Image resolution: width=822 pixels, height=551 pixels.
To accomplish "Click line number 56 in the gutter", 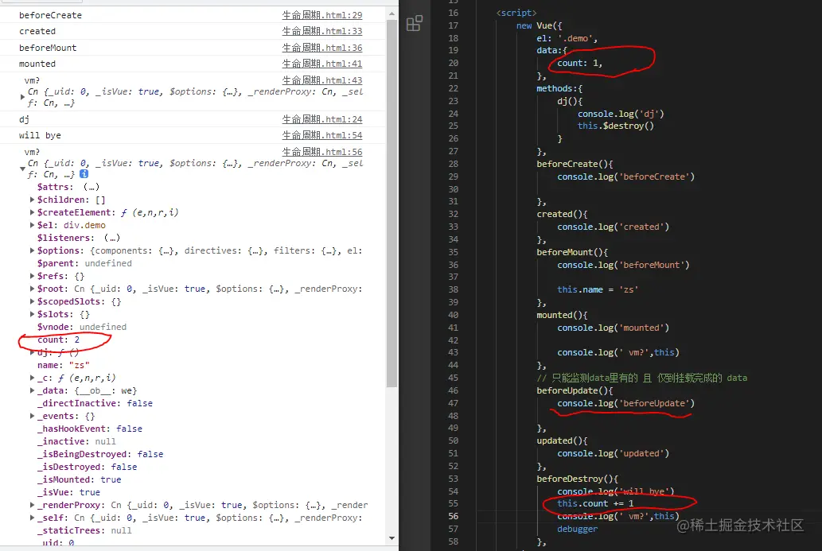I will [x=453, y=516].
